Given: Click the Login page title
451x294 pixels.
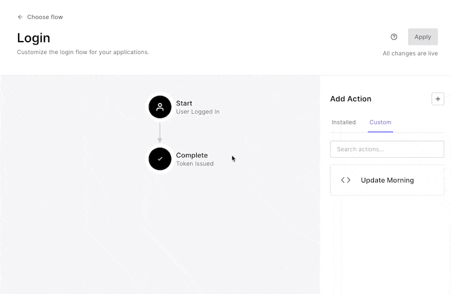Looking at the screenshot, I should 34,38.
